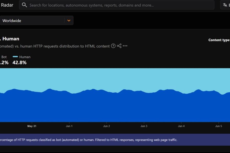Click the Jun 1 axis label
The height and width of the screenshot is (153, 230).
click(x=69, y=126)
